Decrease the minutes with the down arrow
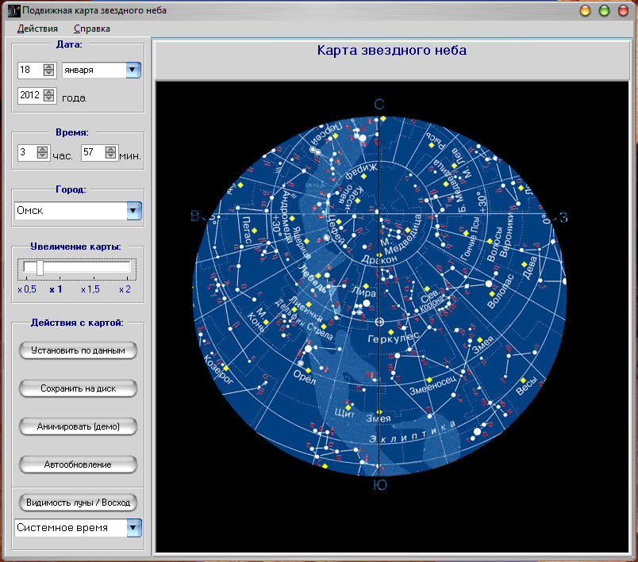 click(110, 156)
